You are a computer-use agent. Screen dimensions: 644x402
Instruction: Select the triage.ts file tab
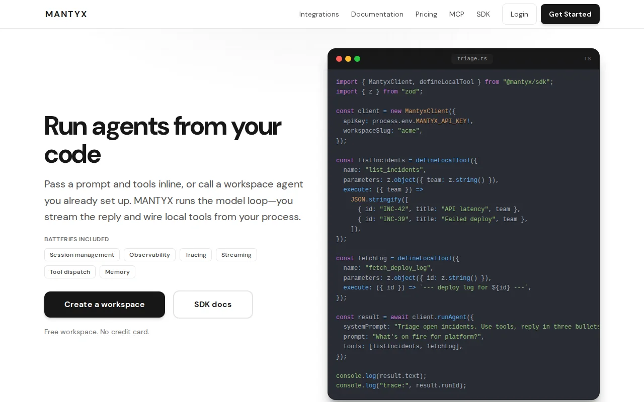472,59
